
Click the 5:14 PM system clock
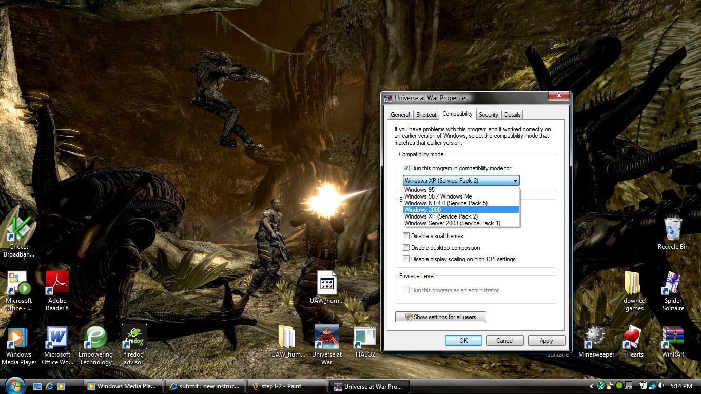point(681,386)
